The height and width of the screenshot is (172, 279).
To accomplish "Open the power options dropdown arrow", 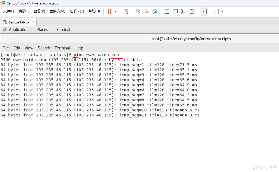I will click(115, 11).
